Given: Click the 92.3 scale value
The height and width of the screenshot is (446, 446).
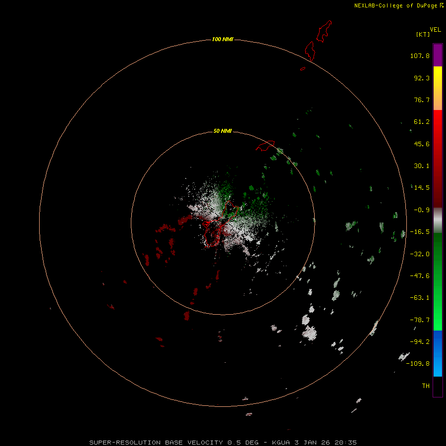Looking at the screenshot, I should point(422,78).
